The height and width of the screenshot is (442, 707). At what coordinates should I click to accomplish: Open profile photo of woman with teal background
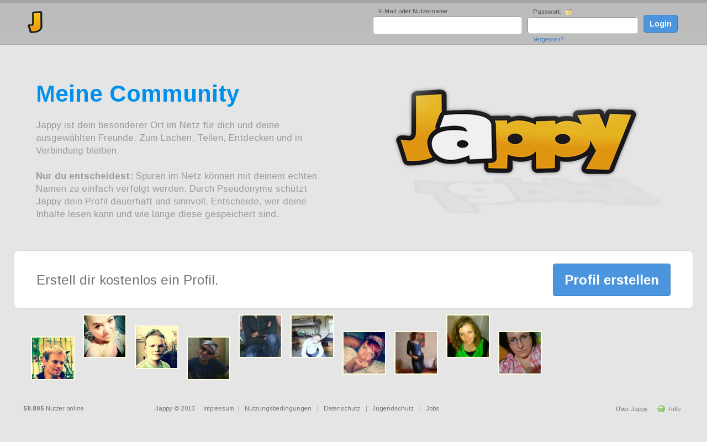pos(104,336)
